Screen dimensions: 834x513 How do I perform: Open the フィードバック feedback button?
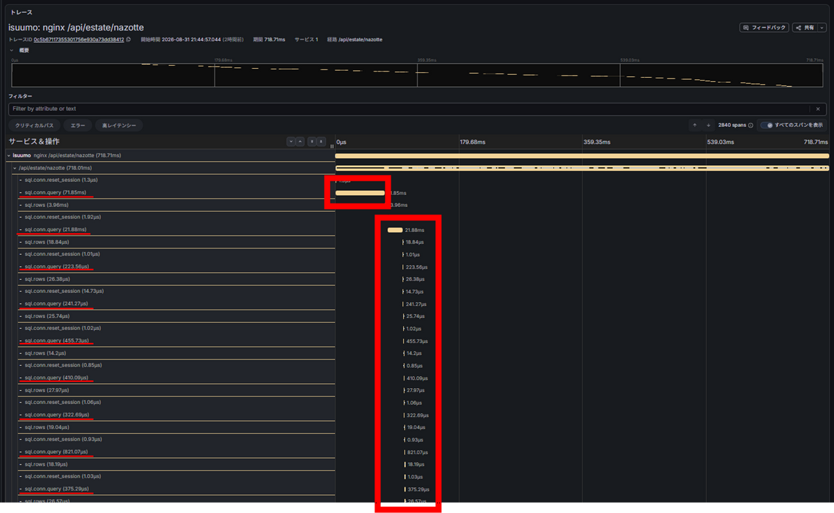pyautogui.click(x=764, y=28)
